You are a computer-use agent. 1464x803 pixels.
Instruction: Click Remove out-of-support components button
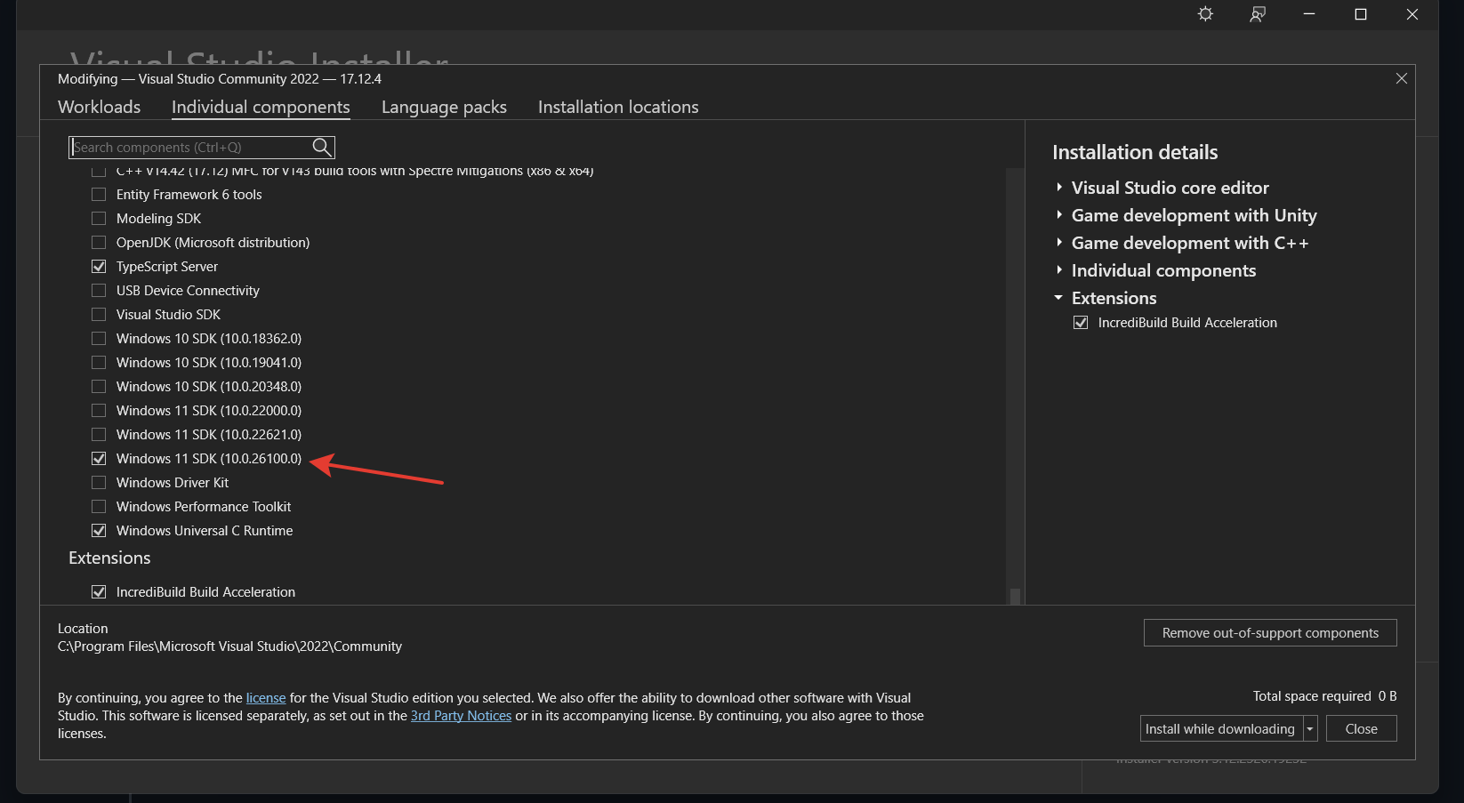[x=1269, y=633]
